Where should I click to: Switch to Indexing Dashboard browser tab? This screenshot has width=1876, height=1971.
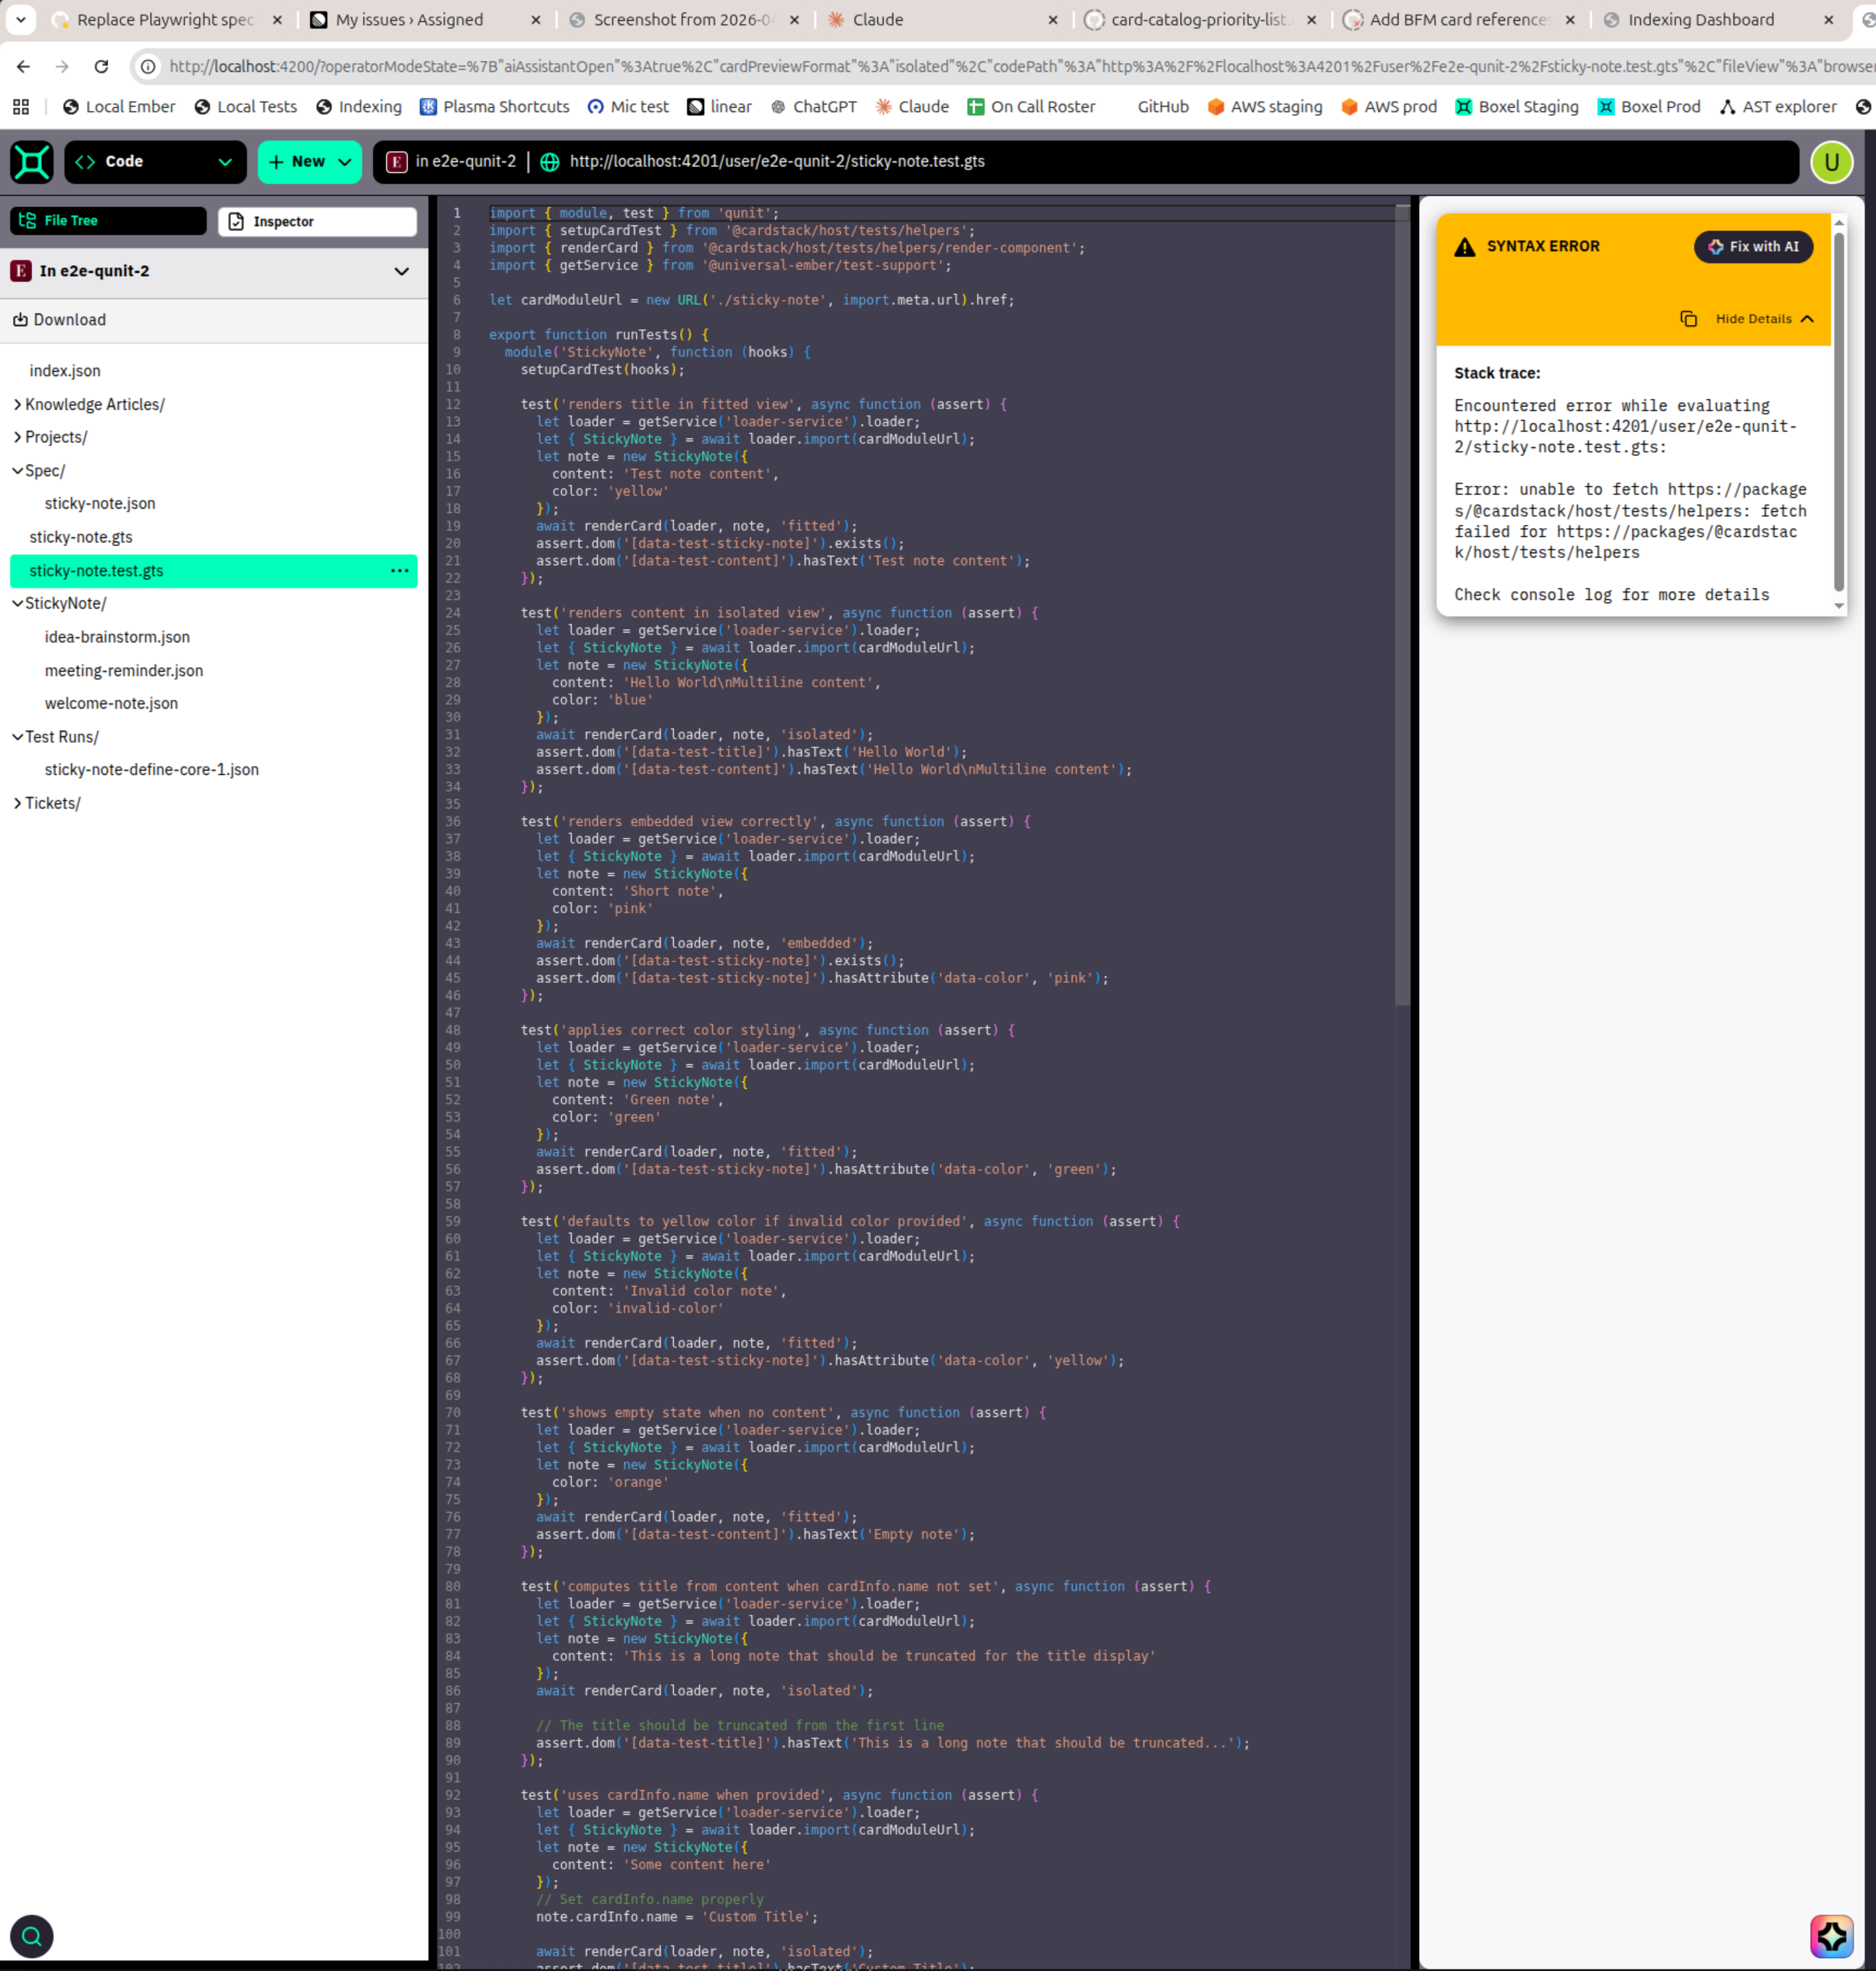(x=1700, y=20)
